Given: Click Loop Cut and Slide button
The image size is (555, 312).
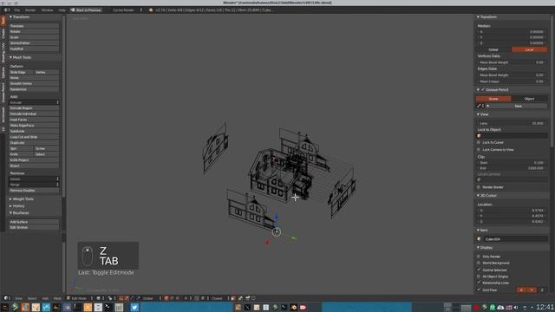Looking at the screenshot, I should tap(34, 137).
